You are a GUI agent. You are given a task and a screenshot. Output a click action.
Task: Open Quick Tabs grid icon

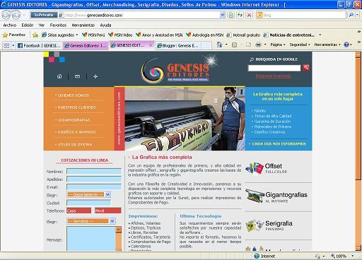(x=6, y=45)
